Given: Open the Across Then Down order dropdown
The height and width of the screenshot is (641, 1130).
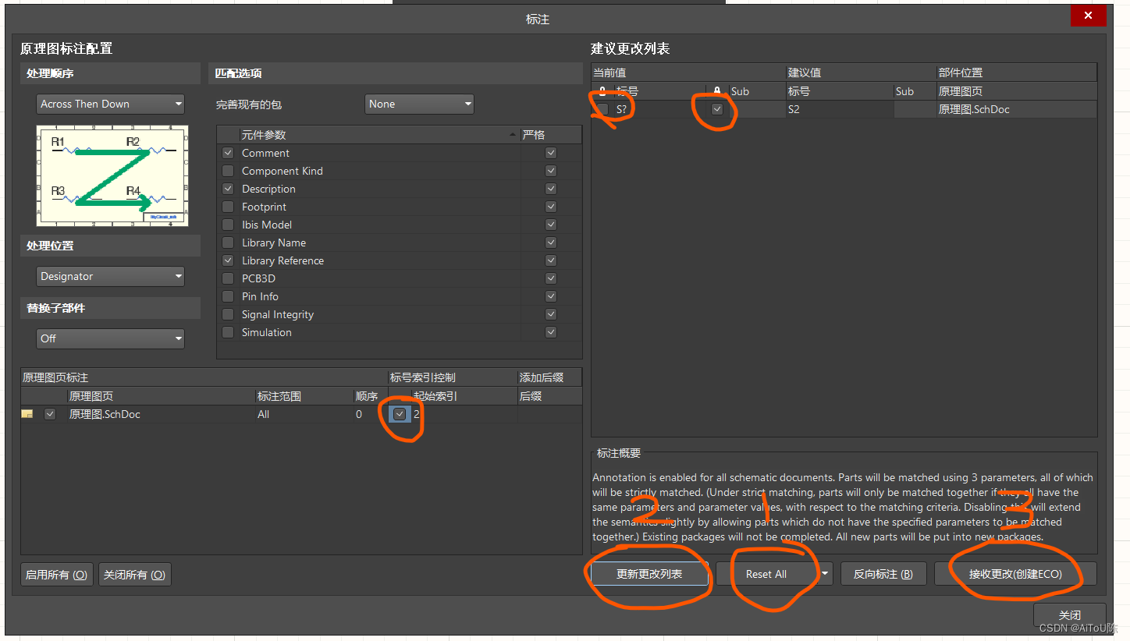Looking at the screenshot, I should click(x=111, y=104).
